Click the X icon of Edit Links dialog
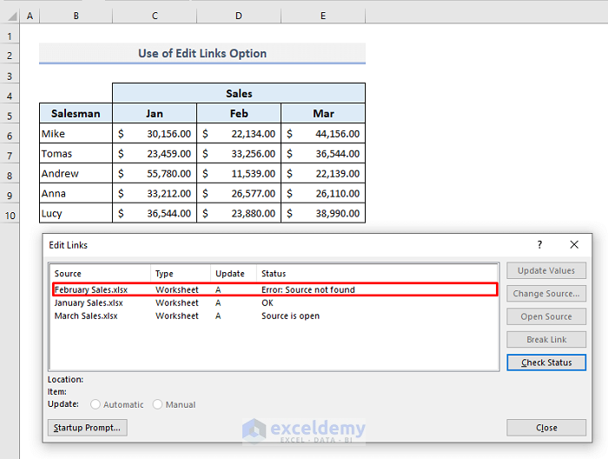The height and width of the screenshot is (459, 608). point(574,245)
